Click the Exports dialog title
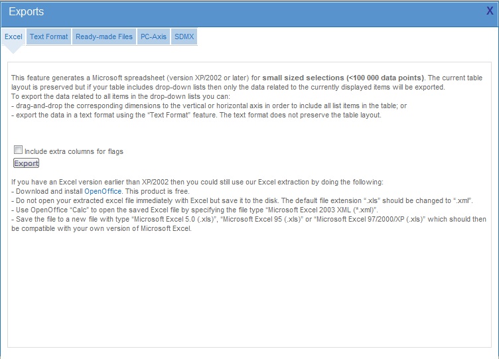The image size is (499, 359). point(27,11)
